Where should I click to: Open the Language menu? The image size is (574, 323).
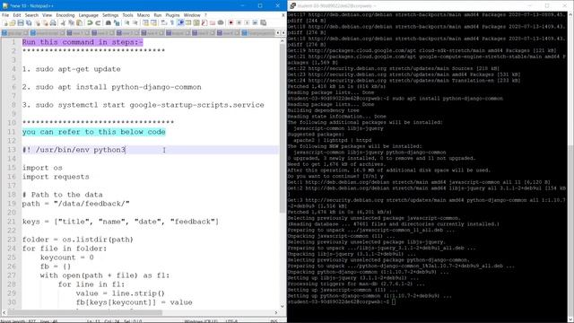pyautogui.click(x=88, y=15)
